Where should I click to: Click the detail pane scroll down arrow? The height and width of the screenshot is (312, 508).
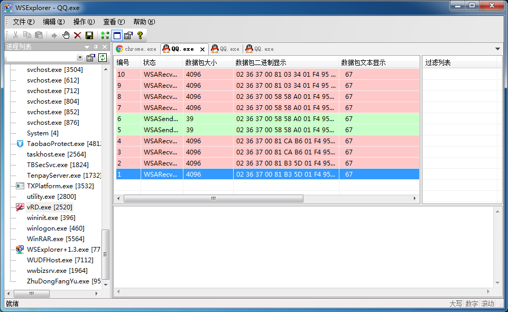[x=497, y=283]
